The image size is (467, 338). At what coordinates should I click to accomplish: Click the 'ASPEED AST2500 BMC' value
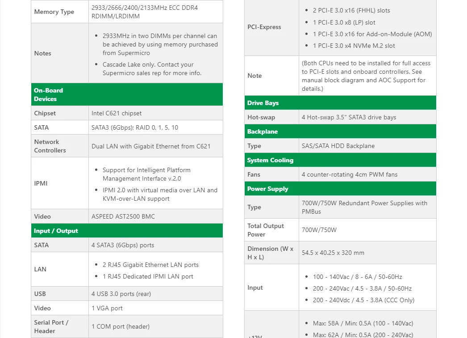[123, 216]
